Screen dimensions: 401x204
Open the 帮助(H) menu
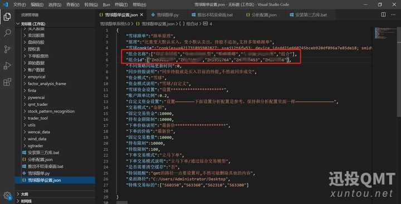coord(139,4)
